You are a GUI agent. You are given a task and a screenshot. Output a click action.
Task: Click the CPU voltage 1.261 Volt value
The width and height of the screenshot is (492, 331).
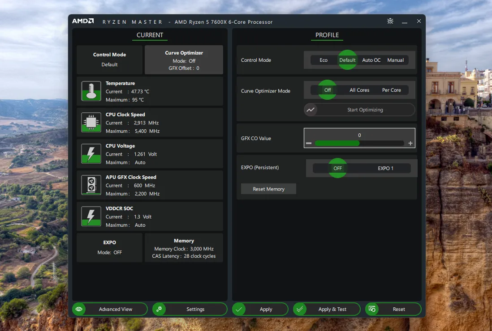point(145,154)
